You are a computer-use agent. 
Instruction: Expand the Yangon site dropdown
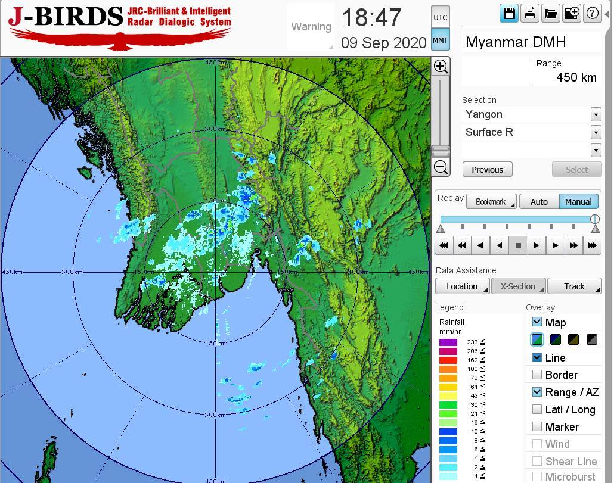(596, 114)
